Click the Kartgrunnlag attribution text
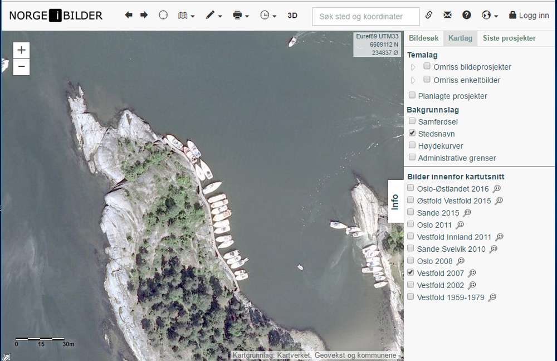 click(x=314, y=355)
